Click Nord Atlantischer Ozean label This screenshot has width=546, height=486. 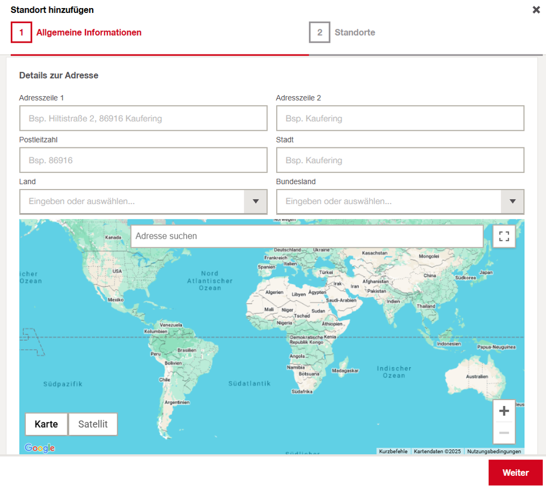[x=210, y=281]
